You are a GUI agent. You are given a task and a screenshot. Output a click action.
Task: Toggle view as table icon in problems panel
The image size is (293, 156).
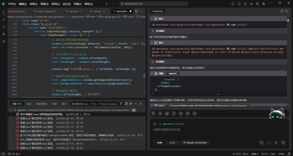131,104
